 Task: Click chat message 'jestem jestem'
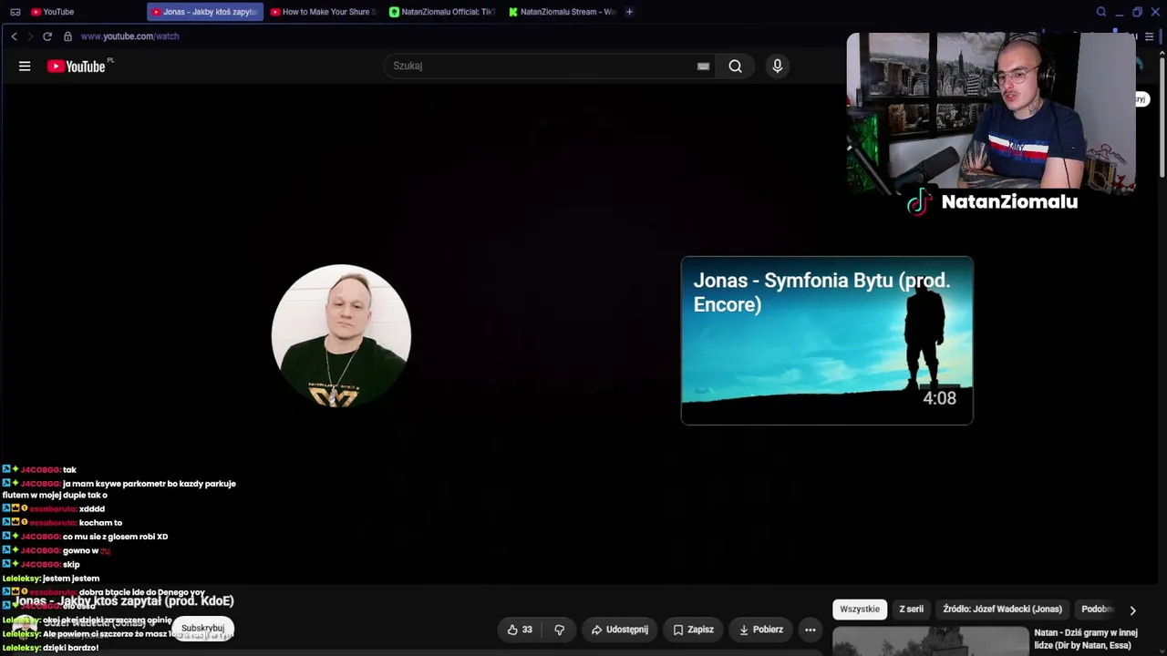71,579
